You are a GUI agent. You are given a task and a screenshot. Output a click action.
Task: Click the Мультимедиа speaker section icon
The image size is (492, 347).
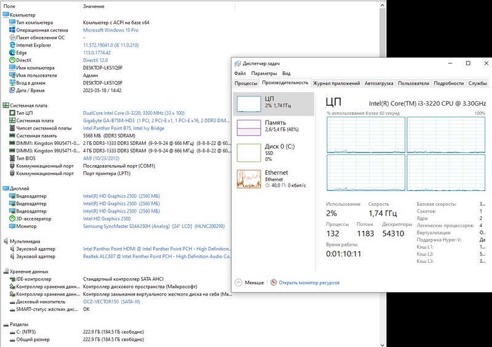[x=6, y=241]
